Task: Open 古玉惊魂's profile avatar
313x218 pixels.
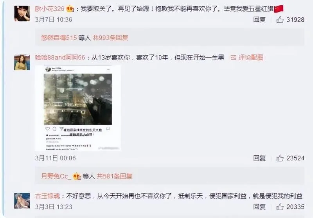Action: pos(22,201)
